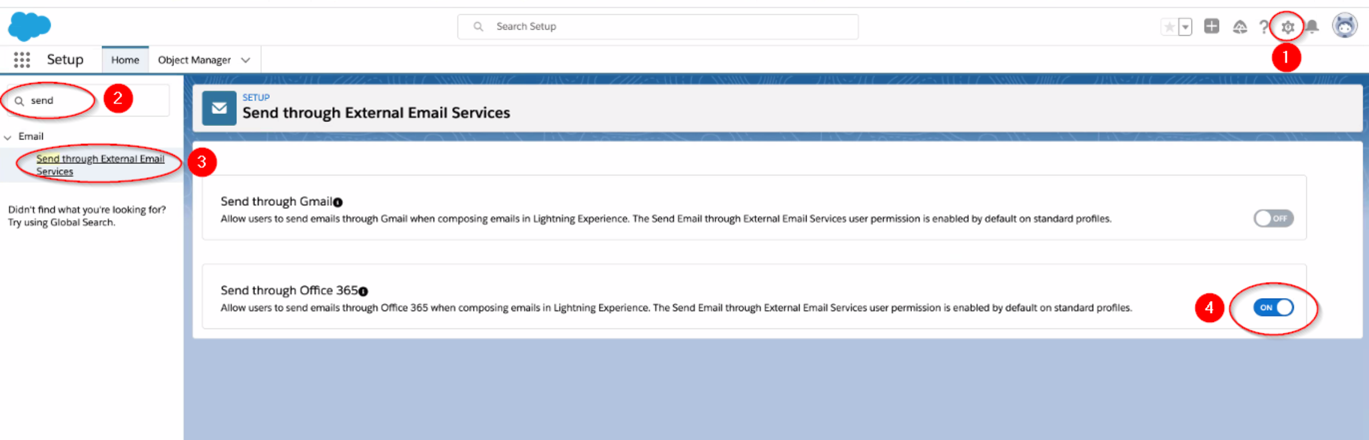Click the info icon beside Office 365
Viewport: 1369px width, 440px height.
(x=363, y=291)
